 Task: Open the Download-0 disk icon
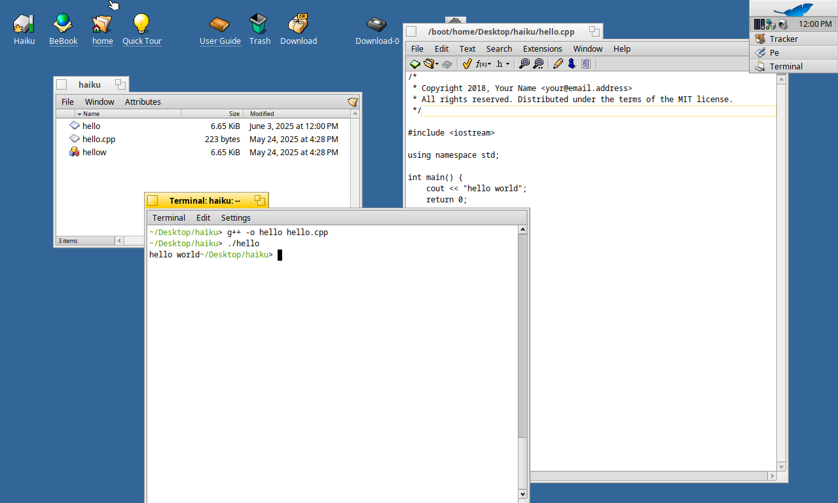tap(377, 24)
